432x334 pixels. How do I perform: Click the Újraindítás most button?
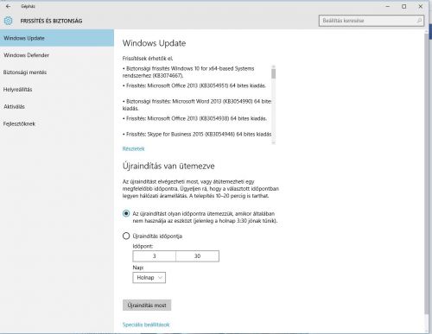pyautogui.click(x=147, y=306)
